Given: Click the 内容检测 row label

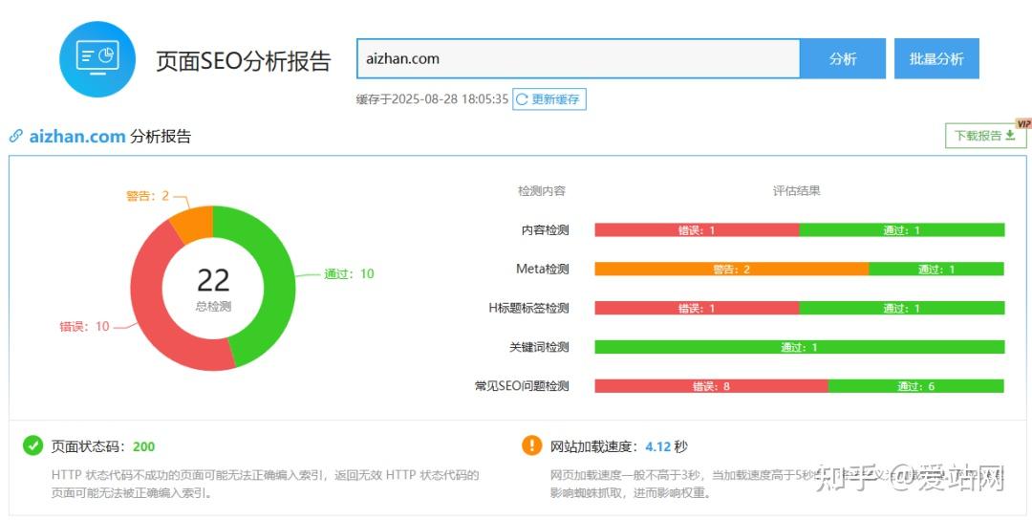Looking at the screenshot, I should 545,229.
